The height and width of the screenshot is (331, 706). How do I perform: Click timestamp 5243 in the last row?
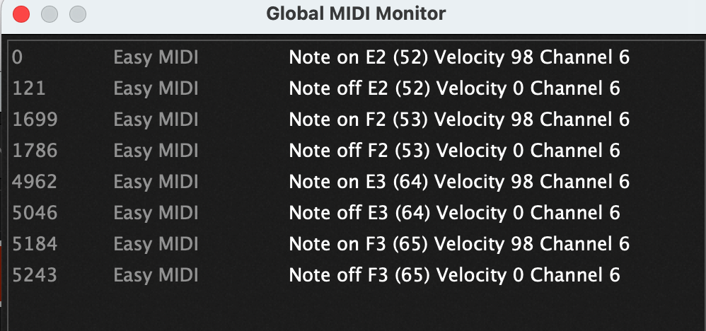(x=35, y=274)
